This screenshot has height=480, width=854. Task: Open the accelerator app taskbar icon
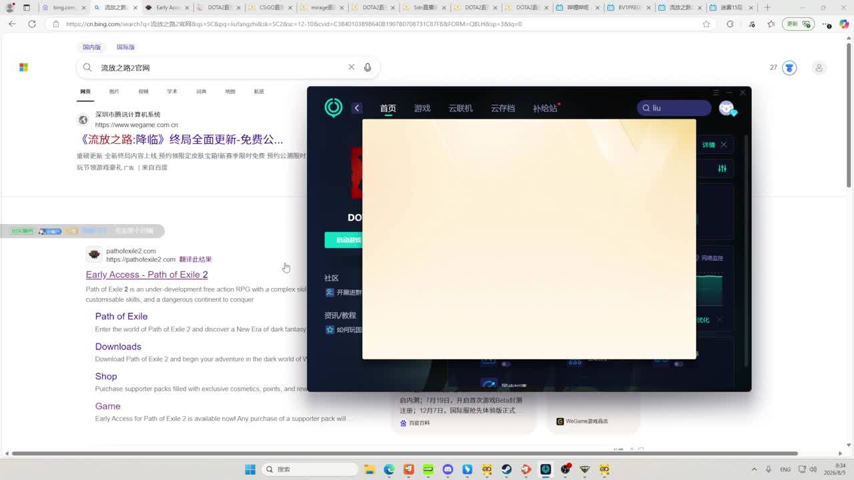546,469
